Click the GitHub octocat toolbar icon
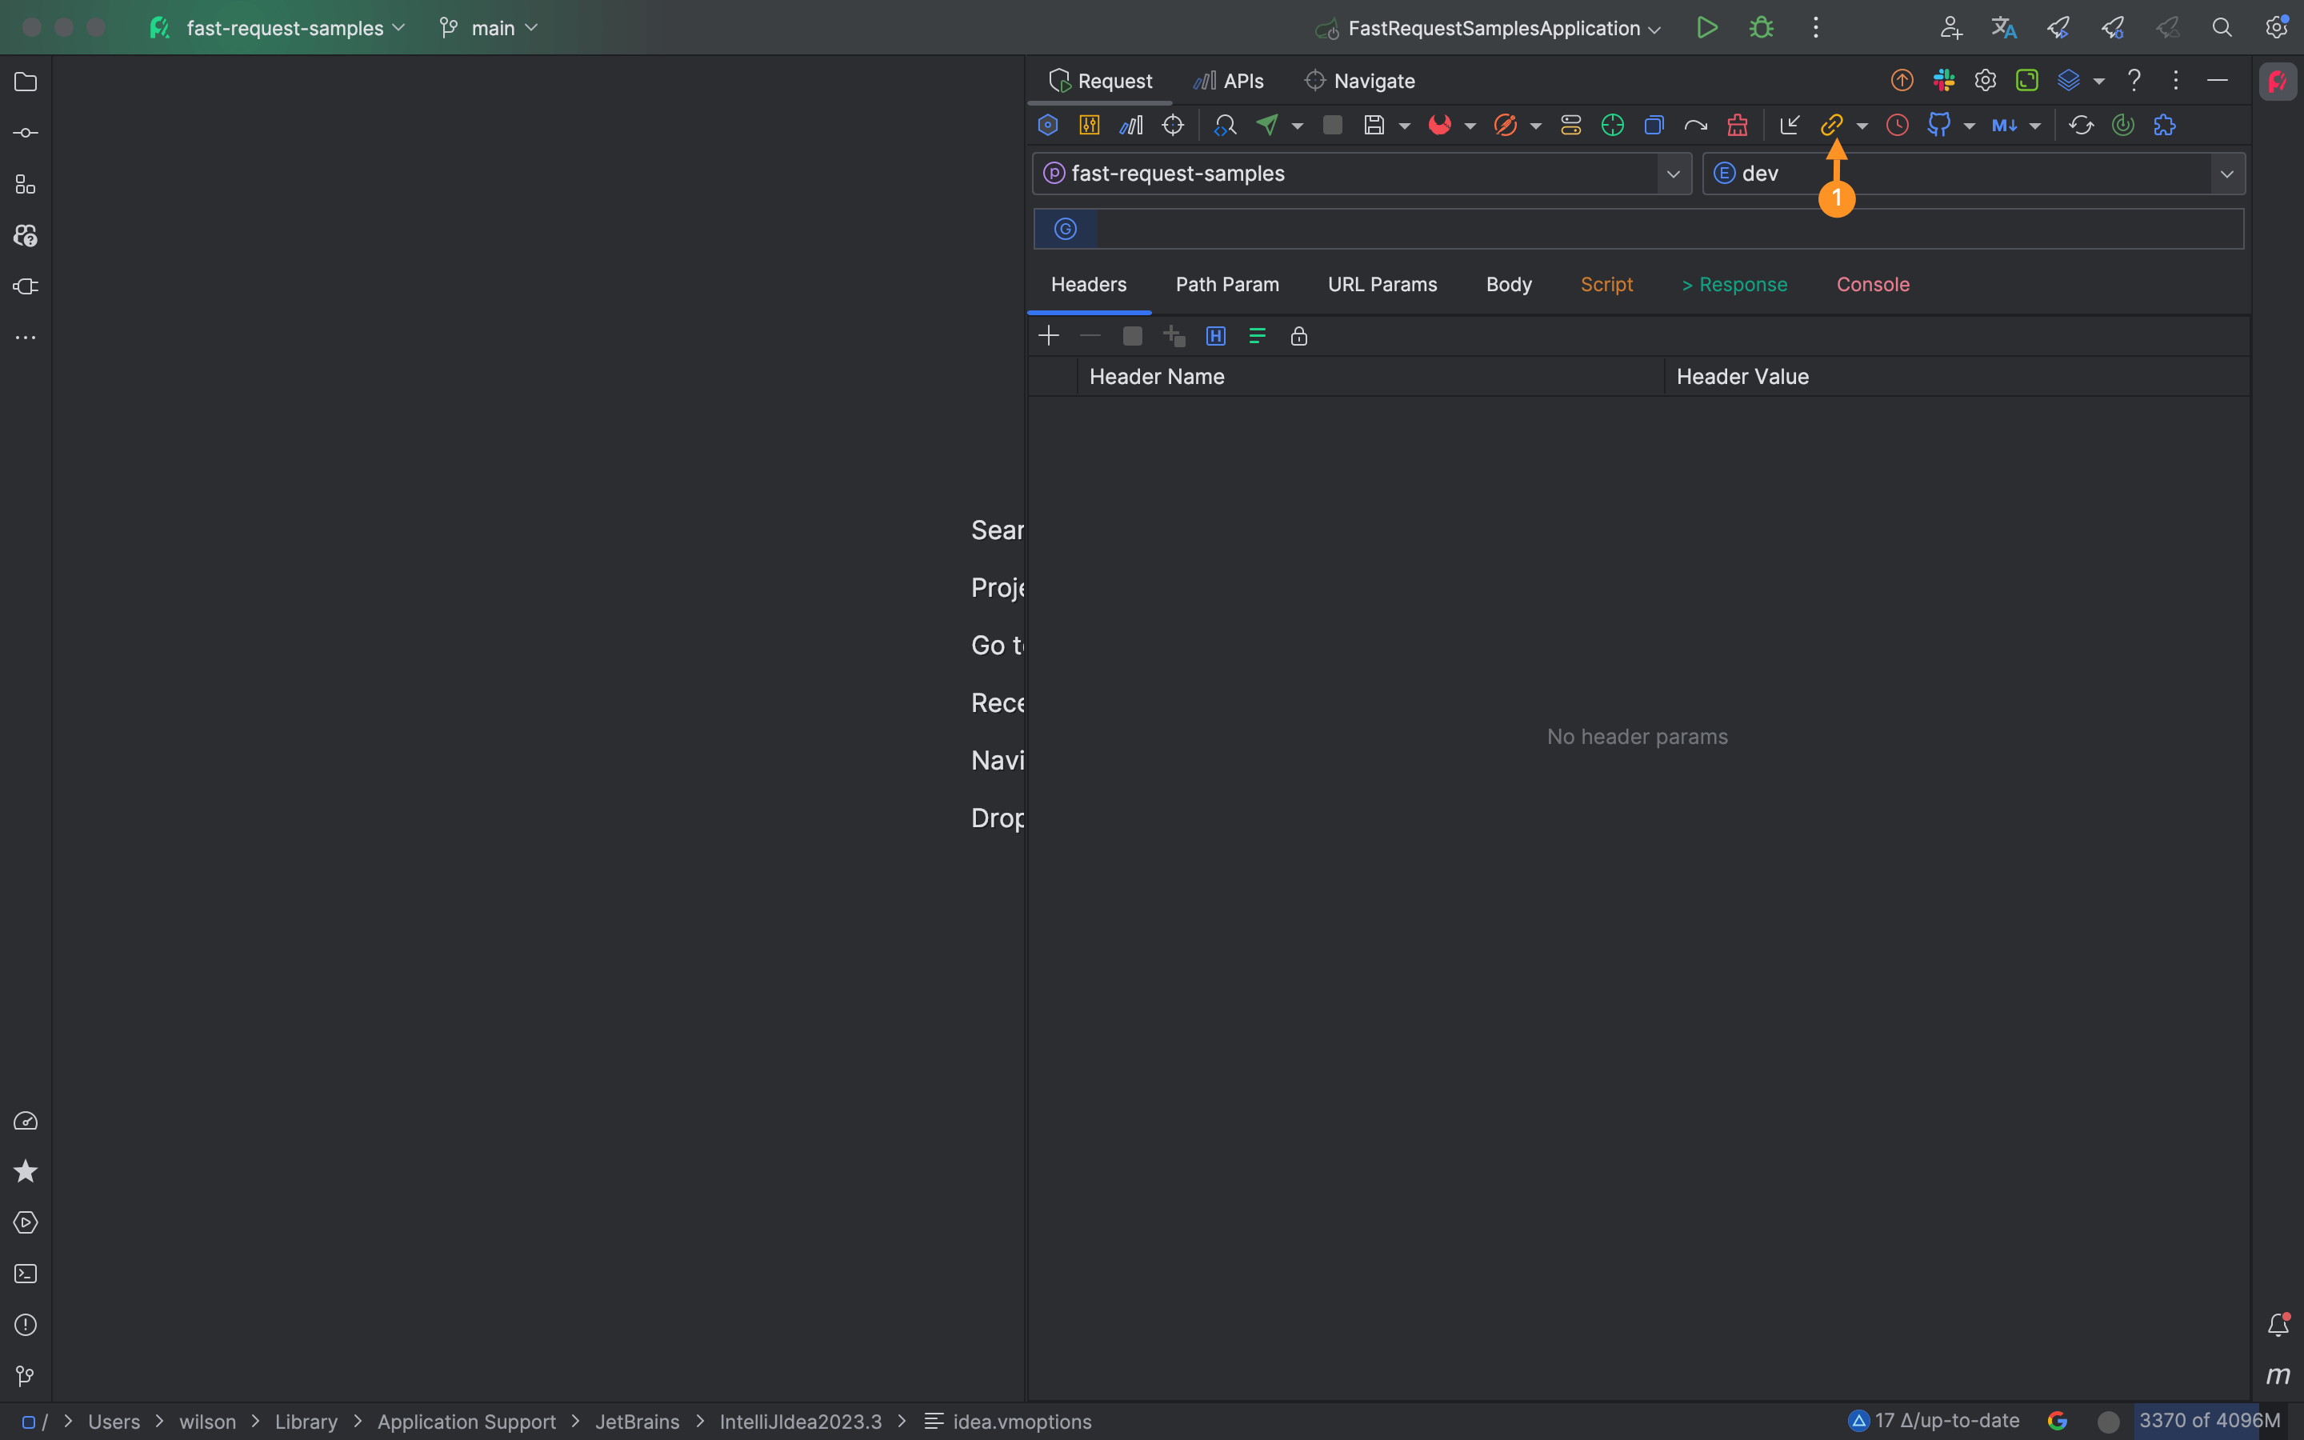 pos(1938,125)
